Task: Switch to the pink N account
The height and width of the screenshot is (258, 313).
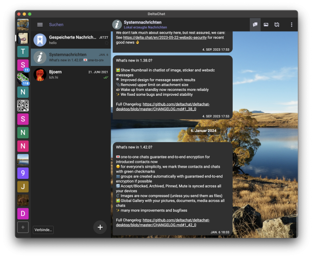Action: tap(23, 146)
